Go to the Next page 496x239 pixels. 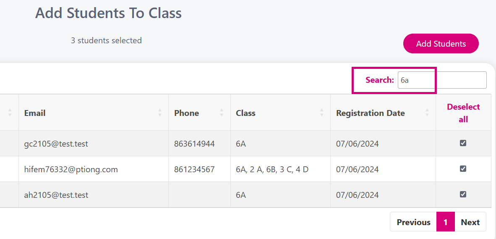point(470,222)
